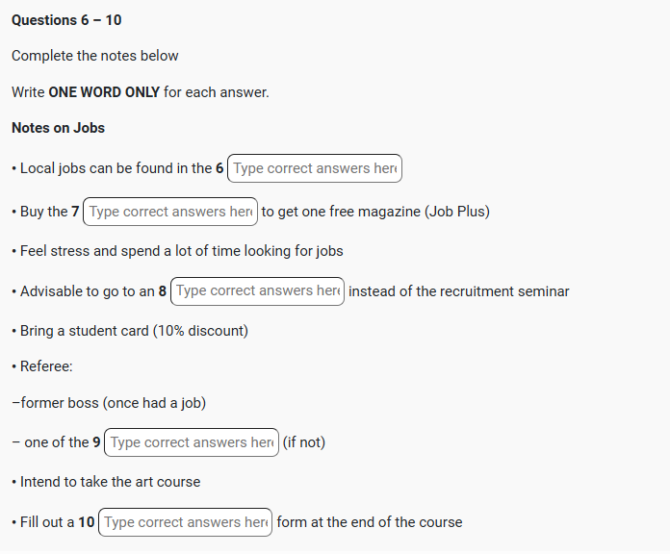Click 'form at the end of the course'
The image size is (670, 554).
[x=370, y=522]
